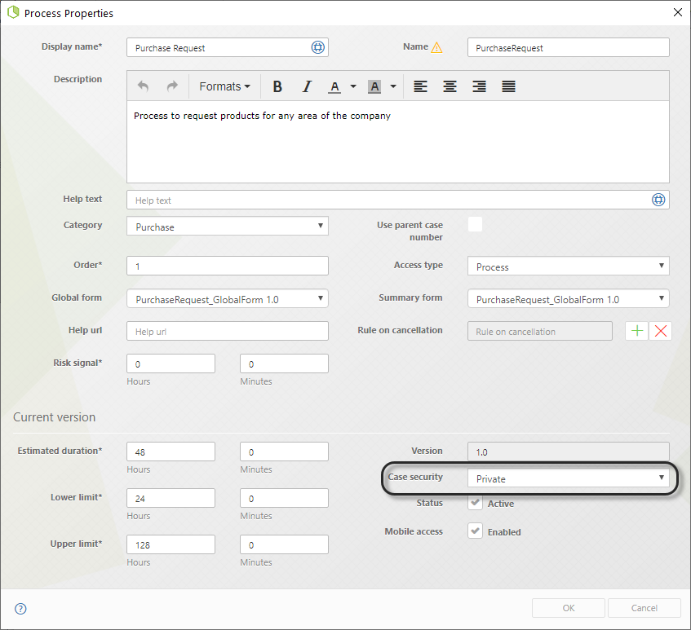
Task: Open the Access type dropdown
Action: pyautogui.click(x=568, y=266)
